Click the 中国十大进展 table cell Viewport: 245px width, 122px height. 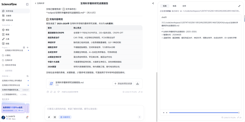click(54, 62)
